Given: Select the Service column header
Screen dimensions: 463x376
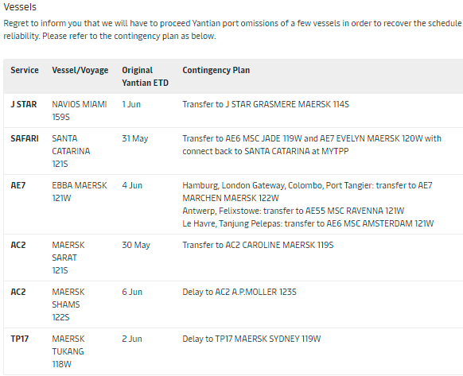Looking at the screenshot, I should pyautogui.click(x=25, y=70).
